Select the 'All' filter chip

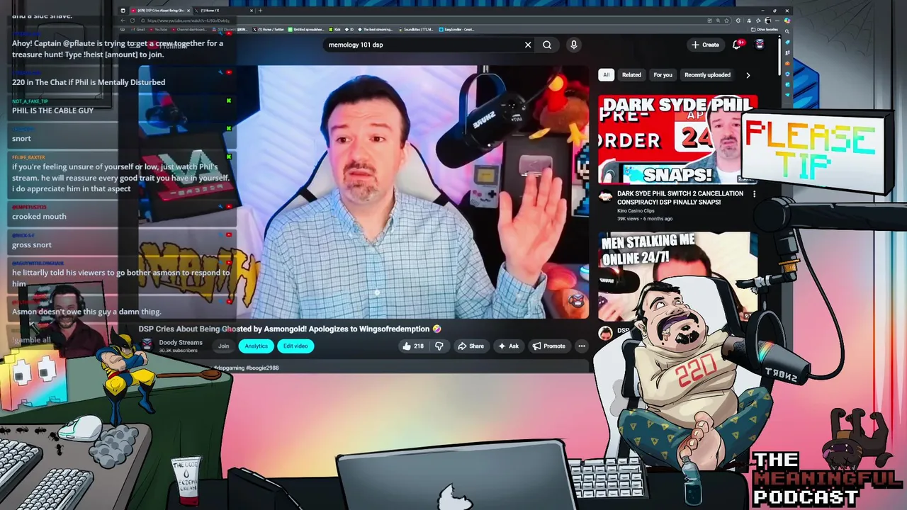(x=606, y=74)
